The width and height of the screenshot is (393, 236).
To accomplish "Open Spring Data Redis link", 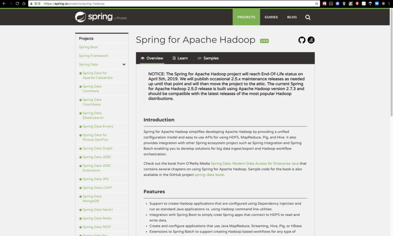I will pyautogui.click(x=97, y=218).
